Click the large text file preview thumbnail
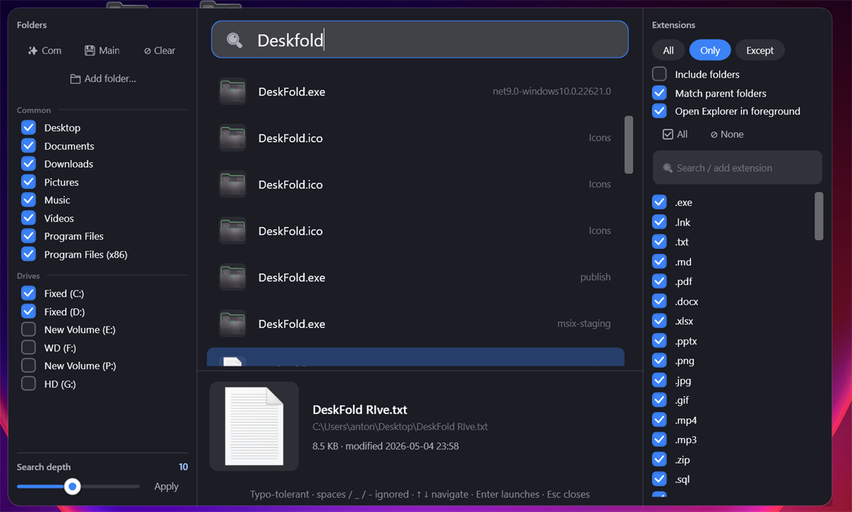Screen dimensions: 852x512 [254, 426]
